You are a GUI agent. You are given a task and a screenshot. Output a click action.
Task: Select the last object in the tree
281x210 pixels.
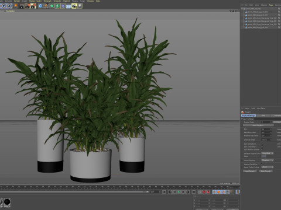click(x=258, y=27)
